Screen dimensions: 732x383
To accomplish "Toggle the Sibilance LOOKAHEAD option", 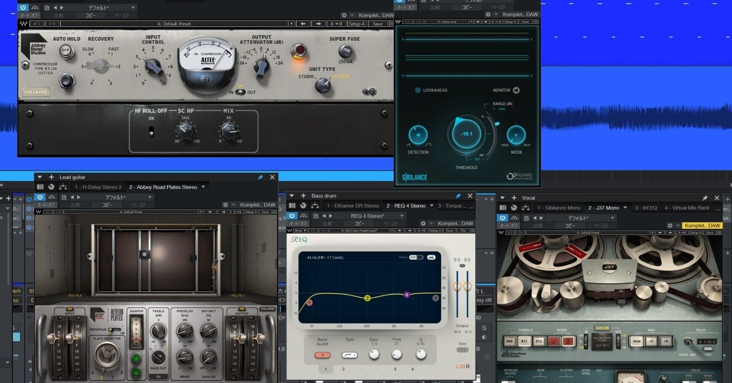I will (x=417, y=90).
